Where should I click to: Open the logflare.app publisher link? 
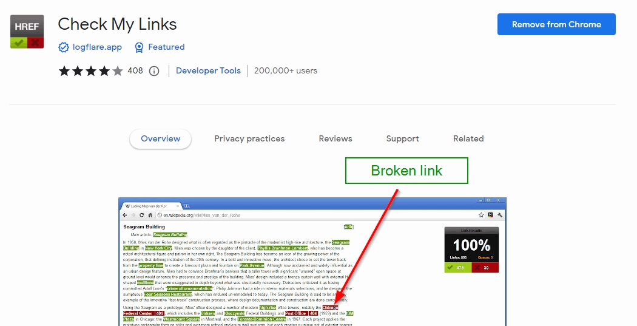97,47
